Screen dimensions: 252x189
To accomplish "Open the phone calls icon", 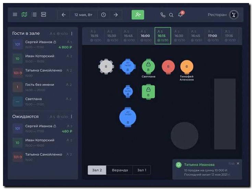I will [163, 15].
